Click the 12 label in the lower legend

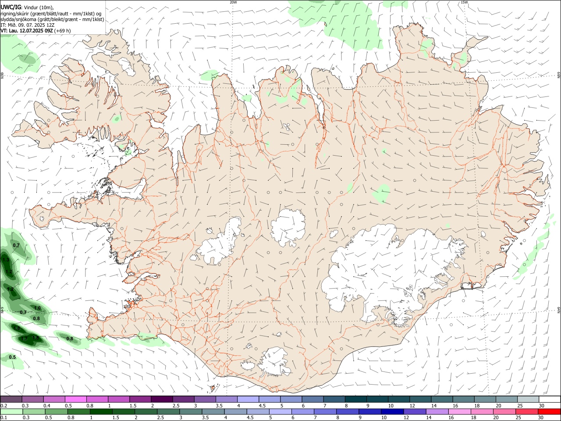pos(406,418)
